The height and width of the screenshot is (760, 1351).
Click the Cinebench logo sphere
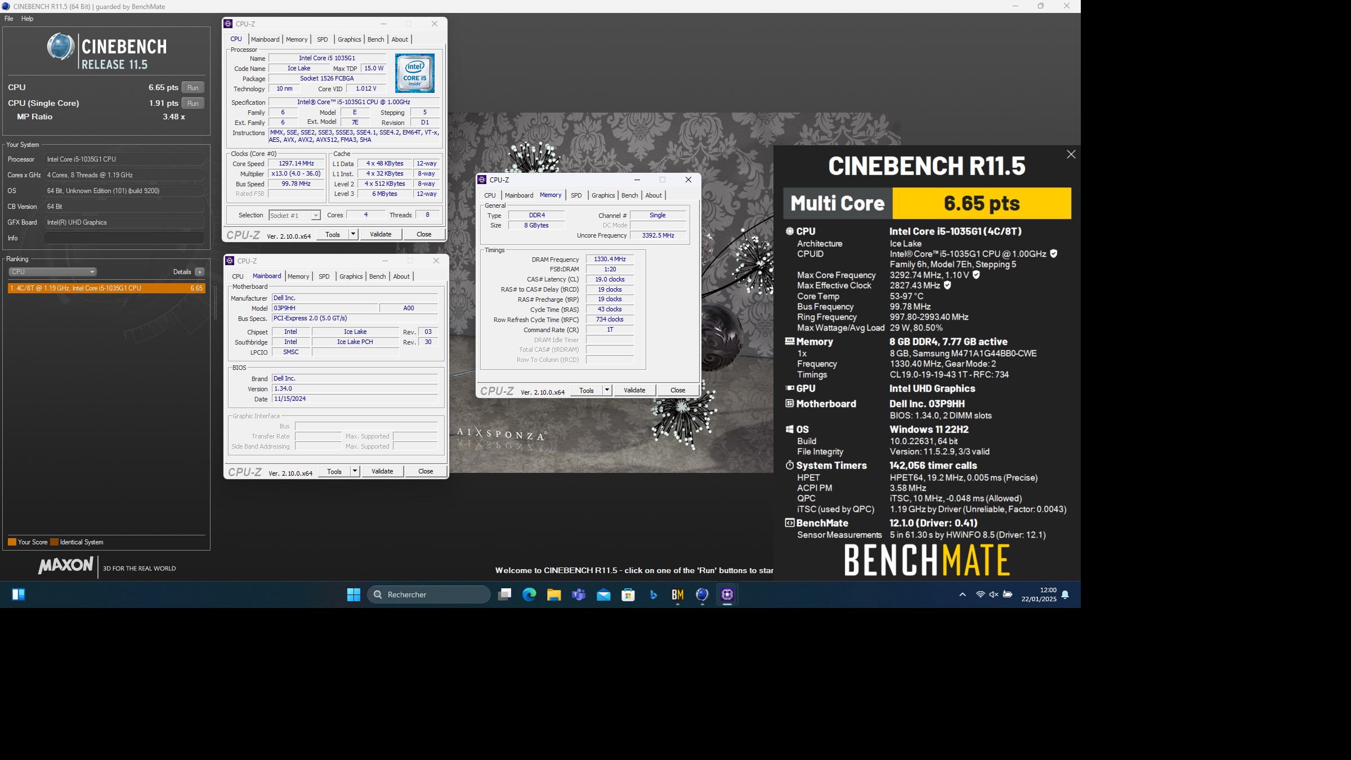click(61, 47)
